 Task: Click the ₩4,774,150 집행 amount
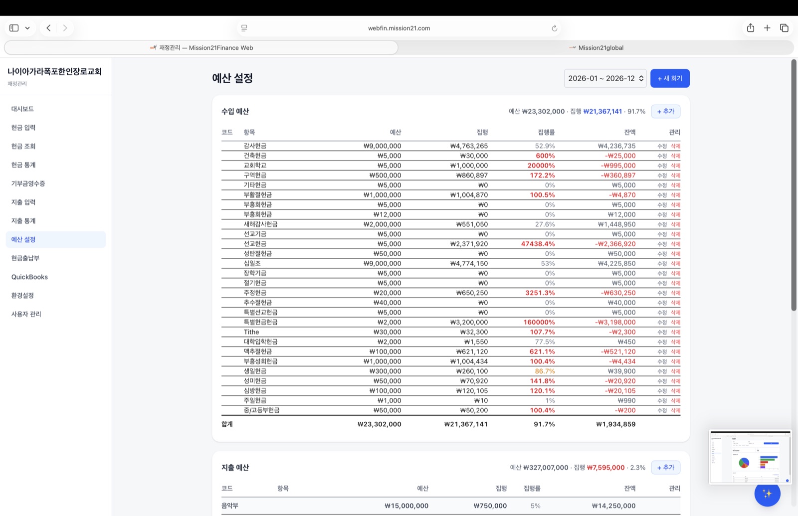click(x=469, y=263)
